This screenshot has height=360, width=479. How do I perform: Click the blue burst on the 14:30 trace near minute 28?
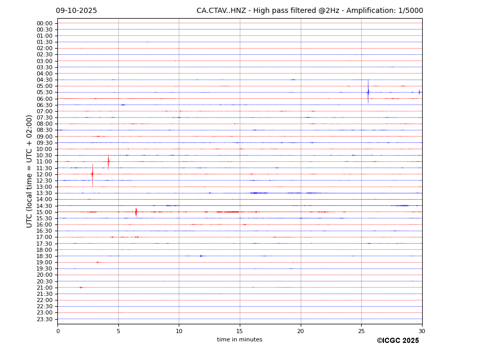click(401, 205)
